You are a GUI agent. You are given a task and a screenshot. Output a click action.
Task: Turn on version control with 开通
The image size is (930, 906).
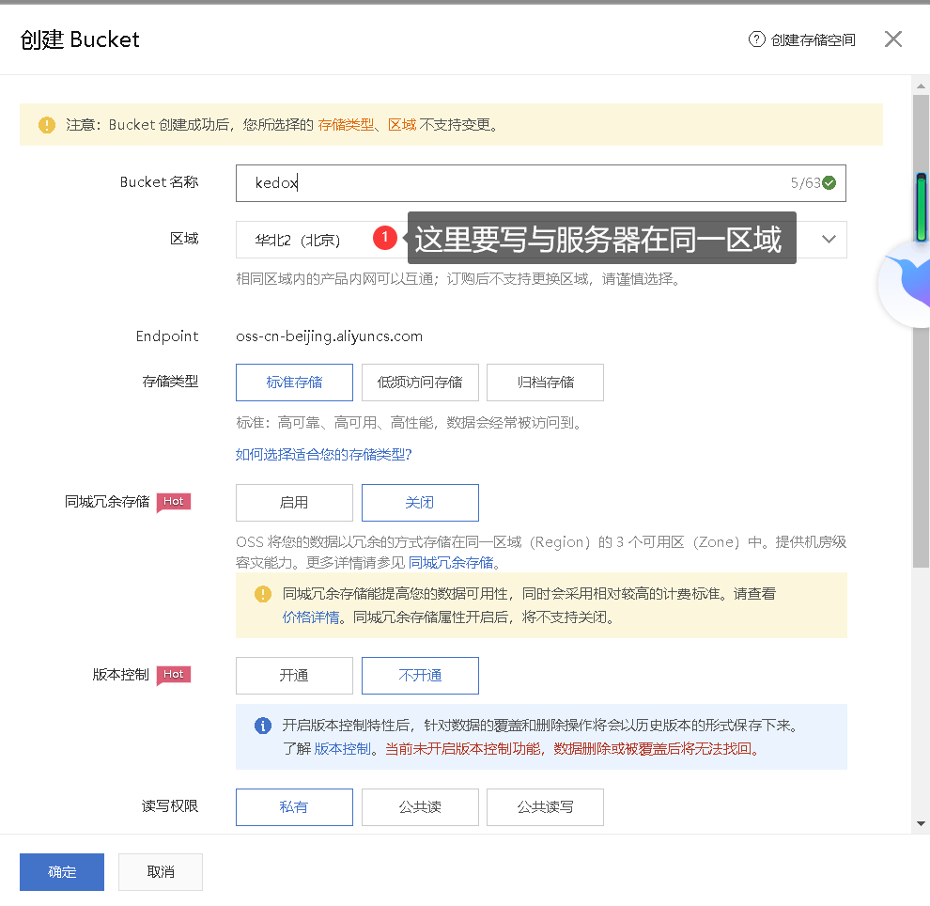pyautogui.click(x=294, y=675)
